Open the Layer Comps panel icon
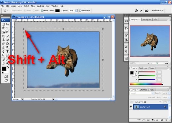The width and height of the screenshot is (172, 123). tap(126, 59)
